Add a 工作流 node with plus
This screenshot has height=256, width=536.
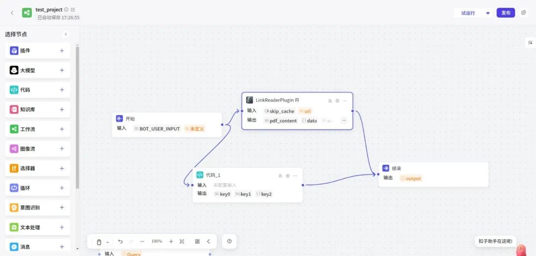click(62, 129)
